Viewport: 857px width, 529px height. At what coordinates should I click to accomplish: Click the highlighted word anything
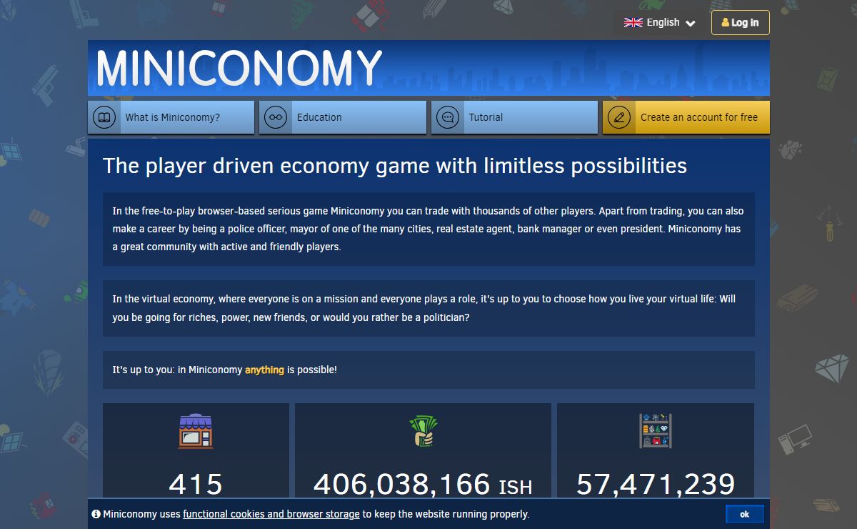(x=264, y=370)
